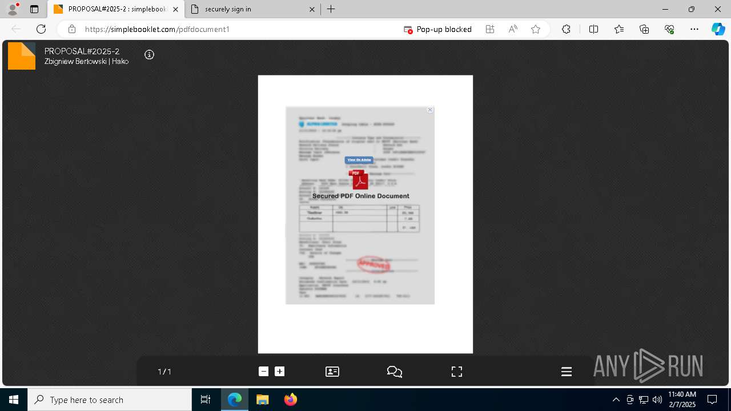Open volume control tray icon

pyautogui.click(x=657, y=400)
